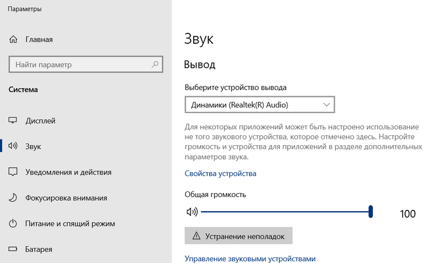Mute via speaker icon beside volume slider
The image size is (433, 263).
pos(191,212)
